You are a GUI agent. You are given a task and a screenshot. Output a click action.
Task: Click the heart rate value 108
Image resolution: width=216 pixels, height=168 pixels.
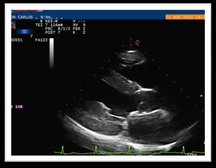(x=19, y=107)
